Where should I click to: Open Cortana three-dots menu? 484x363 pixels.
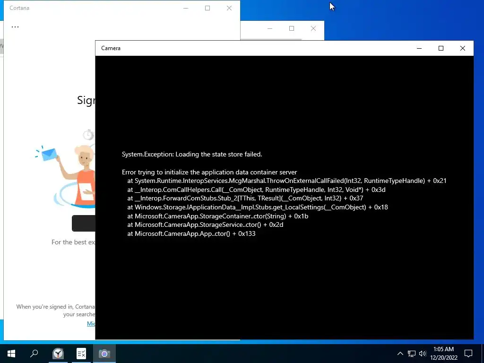pyautogui.click(x=15, y=27)
